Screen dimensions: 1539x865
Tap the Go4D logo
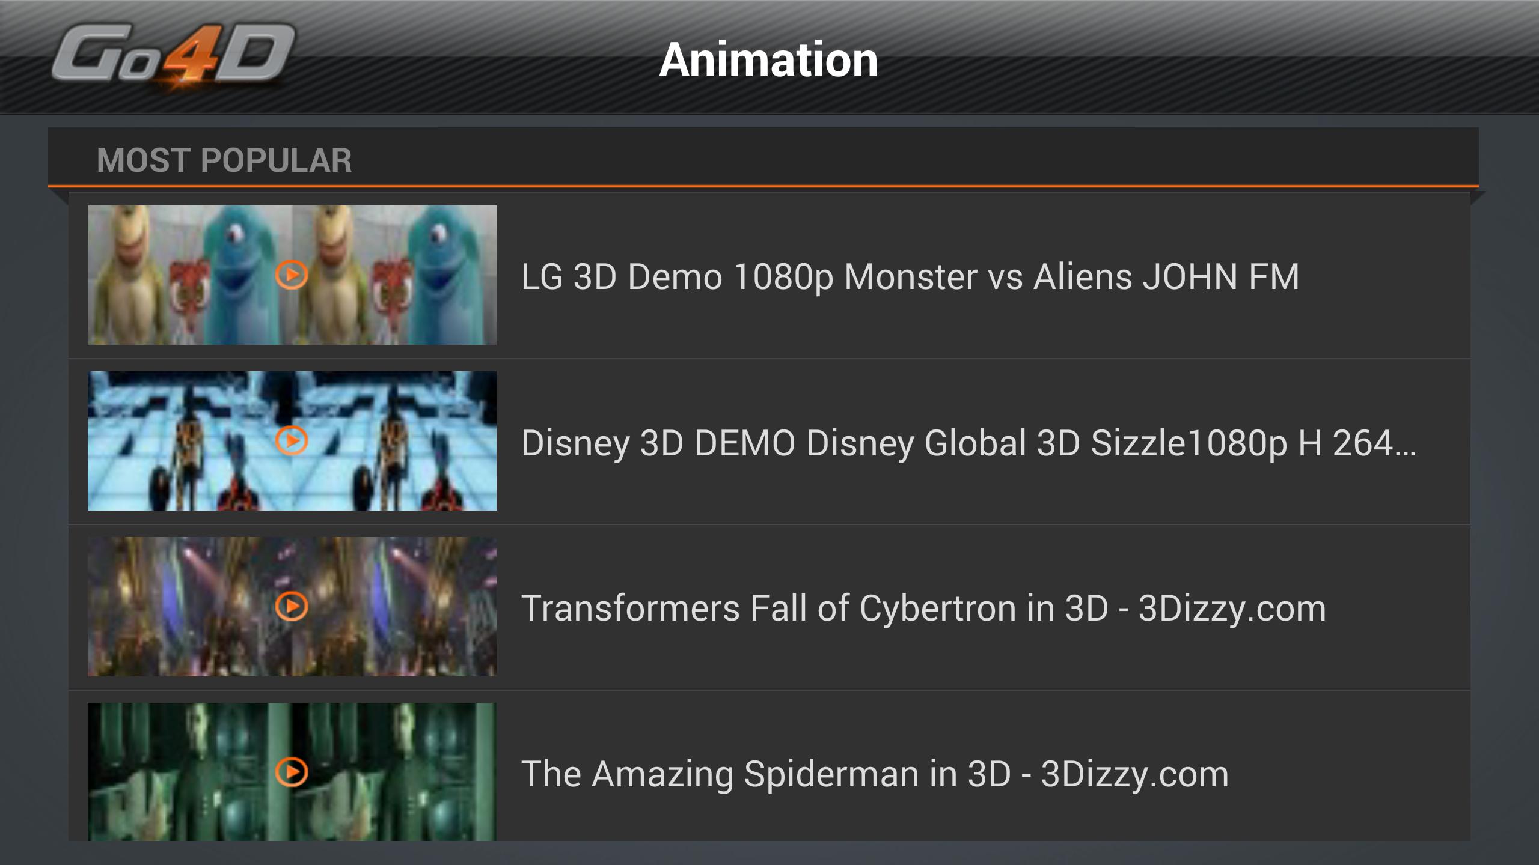pyautogui.click(x=173, y=57)
